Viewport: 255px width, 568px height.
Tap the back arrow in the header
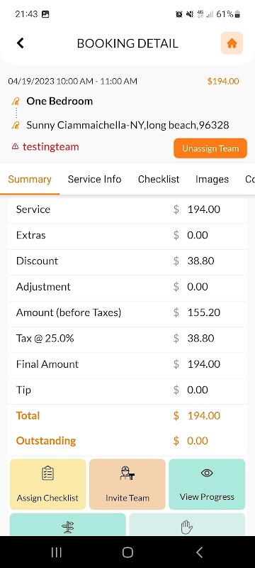click(21, 43)
